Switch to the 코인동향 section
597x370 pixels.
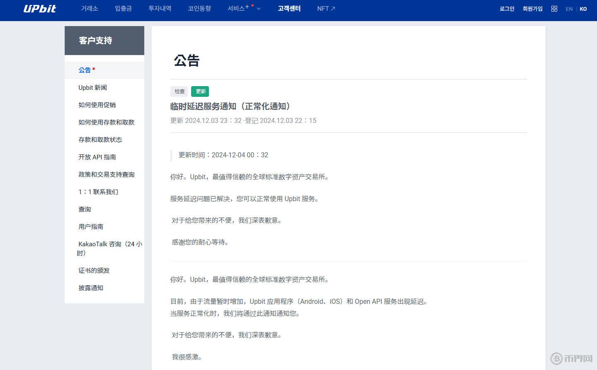(x=199, y=8)
